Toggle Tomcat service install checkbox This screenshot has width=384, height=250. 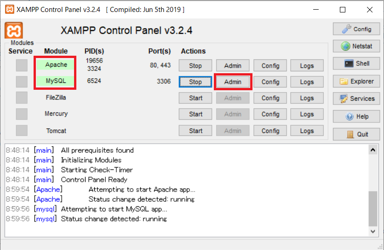[22, 130]
